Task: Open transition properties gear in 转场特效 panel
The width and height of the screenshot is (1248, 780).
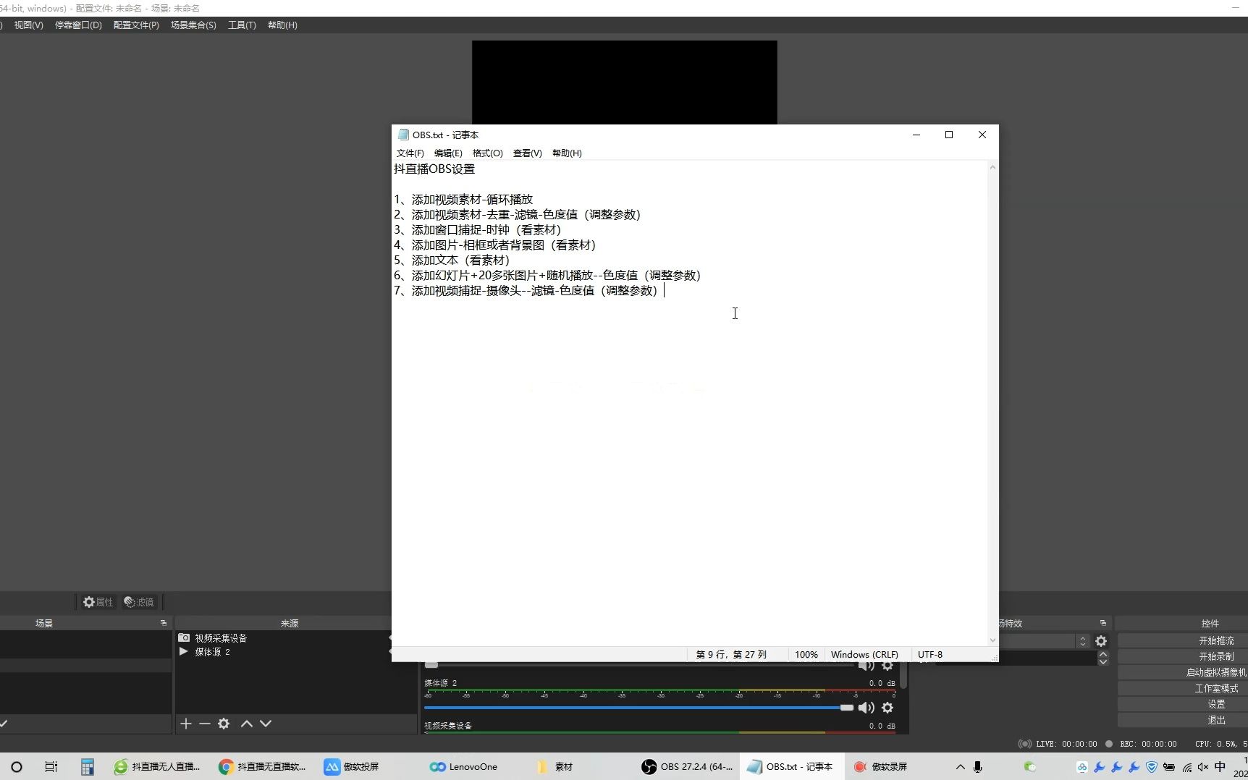Action: [1101, 641]
